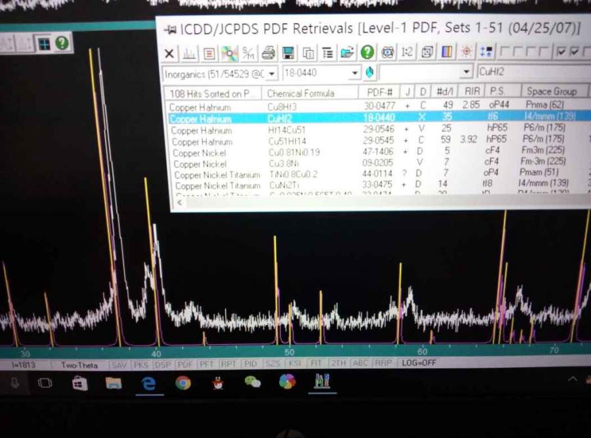Open Google Chrome from the taskbar
Viewport: 591px width, 438px height.
tap(183, 383)
